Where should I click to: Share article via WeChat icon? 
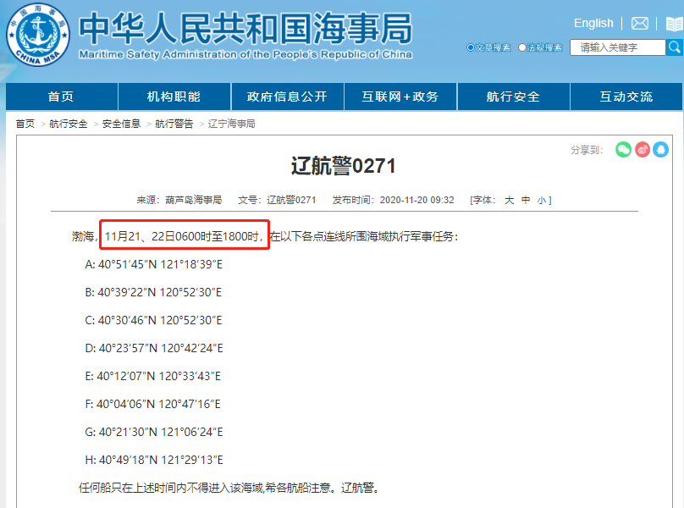click(623, 150)
